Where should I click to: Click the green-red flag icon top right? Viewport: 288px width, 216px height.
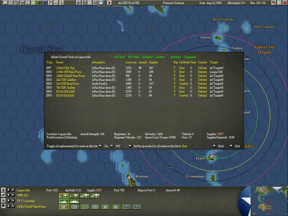[274, 3]
